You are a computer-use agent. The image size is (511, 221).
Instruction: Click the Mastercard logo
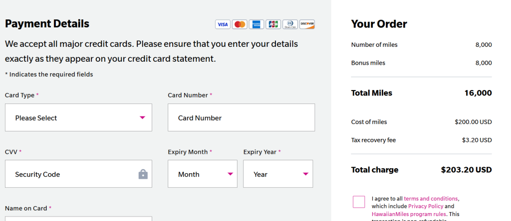pyautogui.click(x=240, y=24)
